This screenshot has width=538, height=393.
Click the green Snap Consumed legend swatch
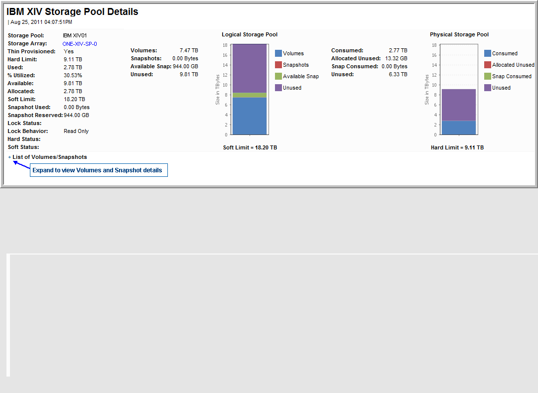tap(488, 76)
